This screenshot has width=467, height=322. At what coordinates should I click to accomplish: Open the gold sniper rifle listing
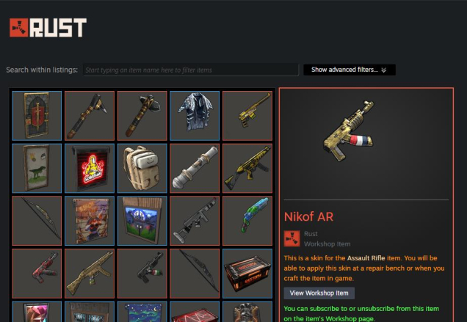click(x=247, y=116)
